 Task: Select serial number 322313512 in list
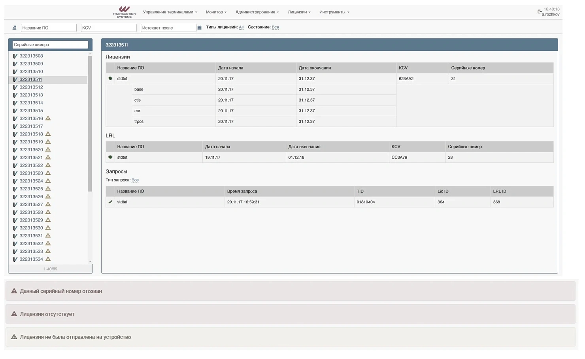coord(31,87)
